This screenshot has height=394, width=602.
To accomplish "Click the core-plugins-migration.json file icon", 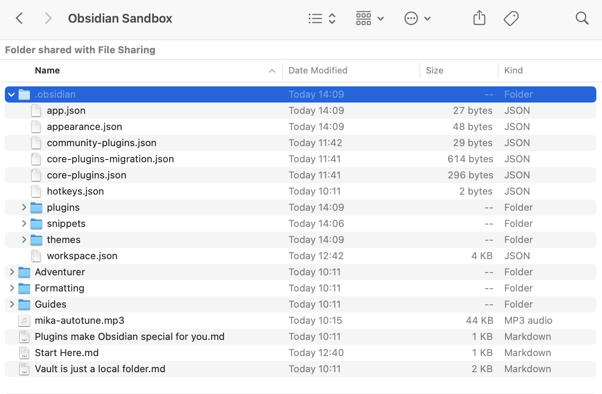I will [36, 159].
